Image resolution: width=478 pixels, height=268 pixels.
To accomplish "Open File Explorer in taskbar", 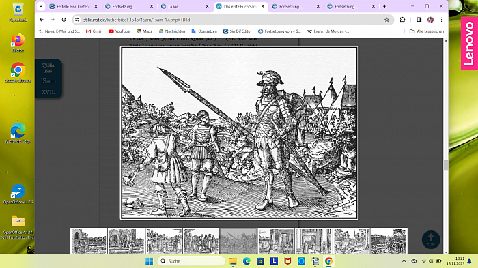I will [x=233, y=261].
